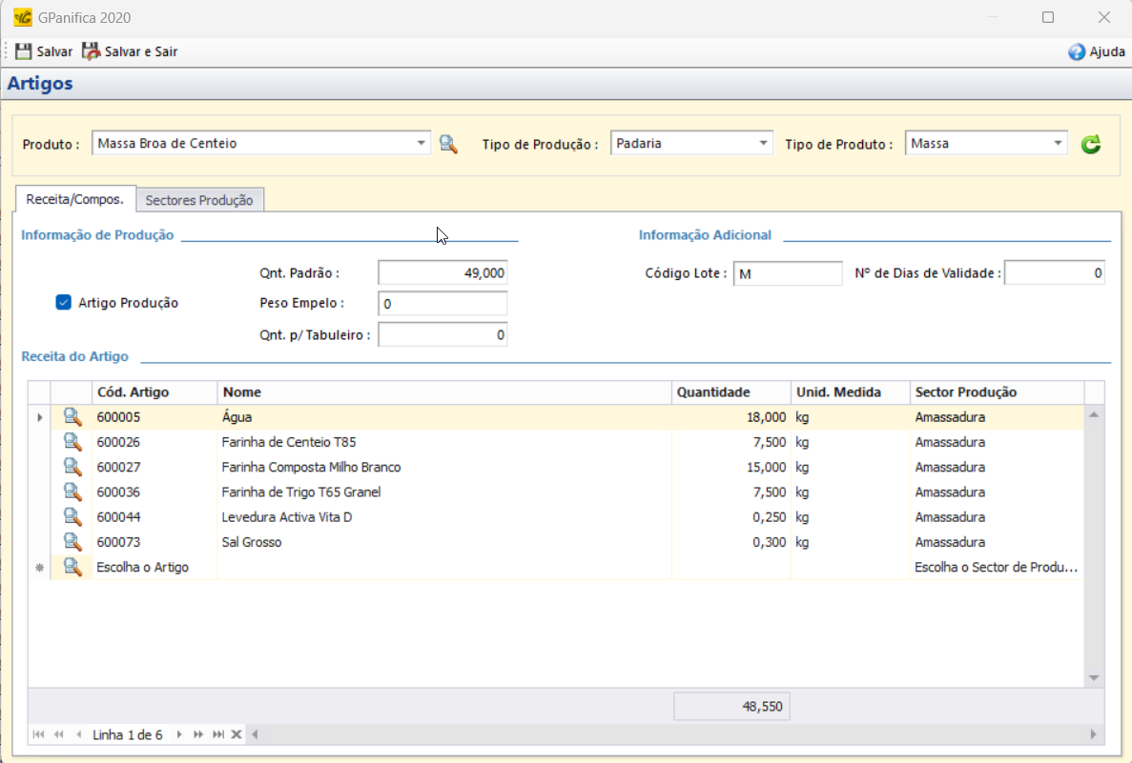The width and height of the screenshot is (1132, 763).
Task: Expand the Produto dropdown
Action: [422, 144]
